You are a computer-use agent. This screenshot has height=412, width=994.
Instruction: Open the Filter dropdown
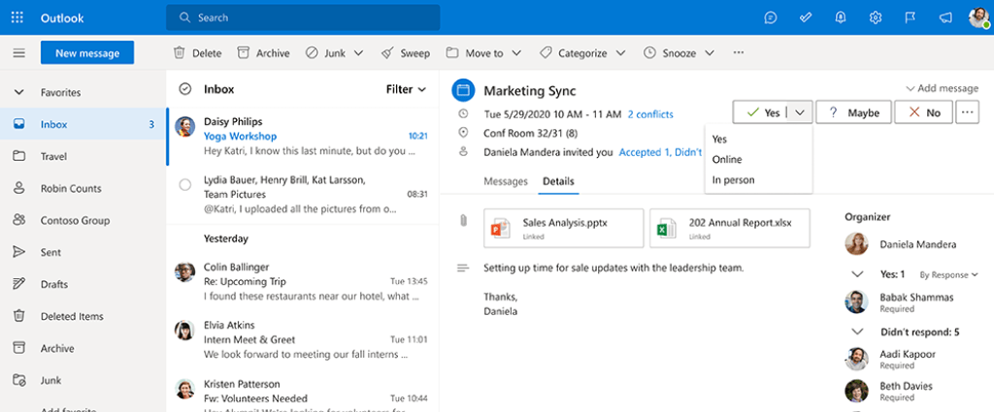click(x=407, y=89)
